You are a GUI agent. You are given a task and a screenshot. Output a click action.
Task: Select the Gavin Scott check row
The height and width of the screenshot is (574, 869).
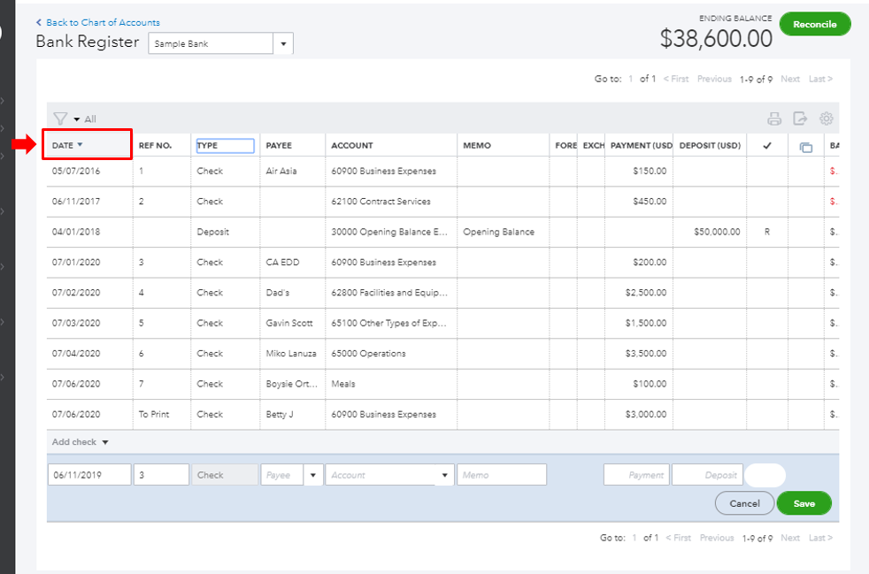click(288, 323)
